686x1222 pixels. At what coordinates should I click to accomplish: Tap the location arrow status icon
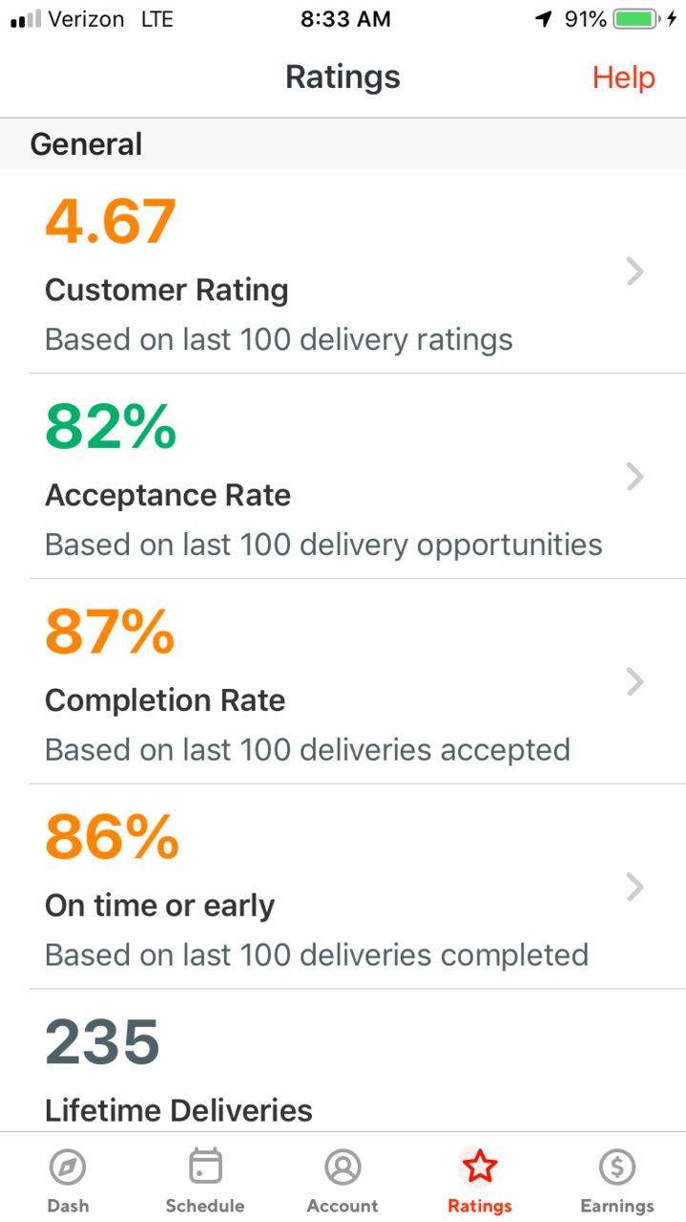pos(545,19)
